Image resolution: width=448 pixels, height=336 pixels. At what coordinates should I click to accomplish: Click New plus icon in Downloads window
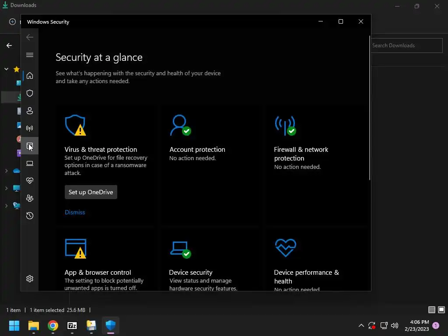tap(12, 22)
